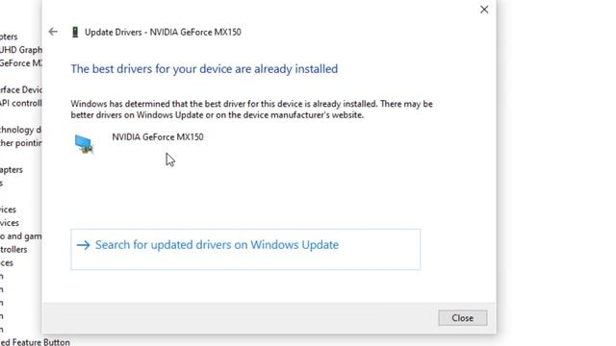Select the 'trollers' category below game controllers
The height and width of the screenshot is (346, 616).
[13, 250]
